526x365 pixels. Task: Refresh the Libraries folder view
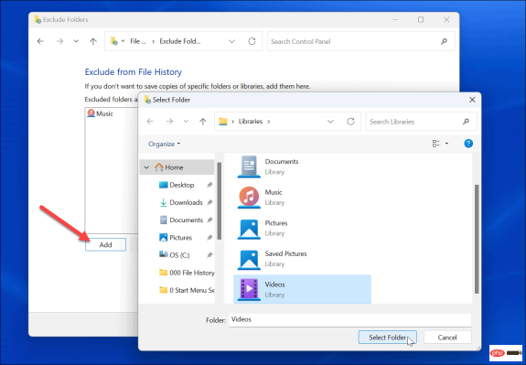click(350, 122)
